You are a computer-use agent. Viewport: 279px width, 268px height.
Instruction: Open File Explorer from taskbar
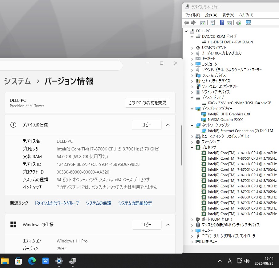click(5, 261)
